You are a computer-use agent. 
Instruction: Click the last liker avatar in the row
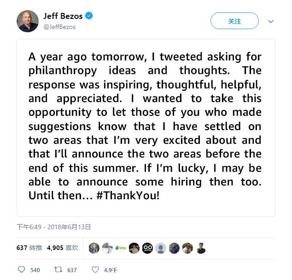(x=201, y=248)
